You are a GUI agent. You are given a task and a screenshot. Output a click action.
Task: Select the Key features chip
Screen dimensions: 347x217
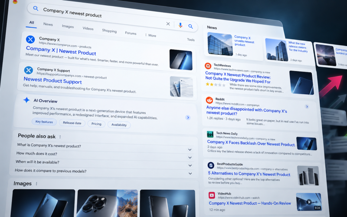(44, 122)
